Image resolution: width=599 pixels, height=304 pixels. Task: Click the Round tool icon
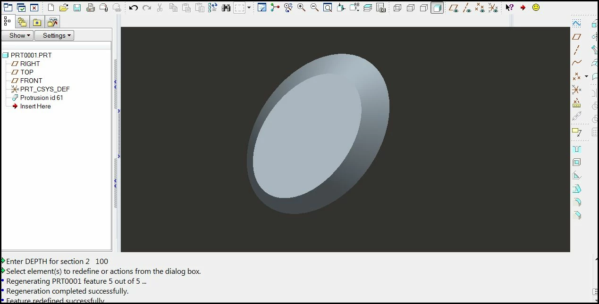(x=576, y=202)
